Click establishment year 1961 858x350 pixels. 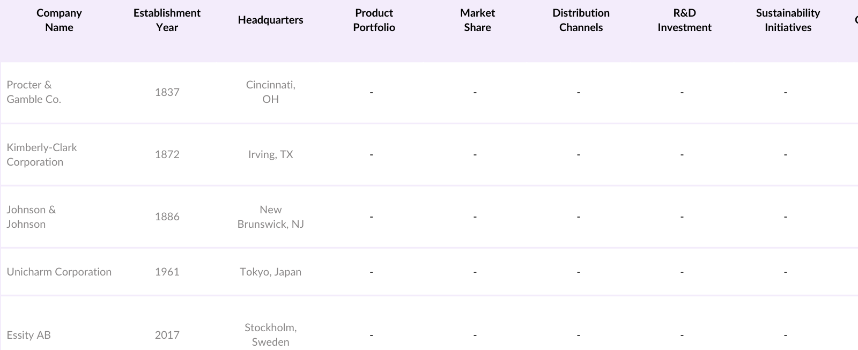pyautogui.click(x=167, y=272)
